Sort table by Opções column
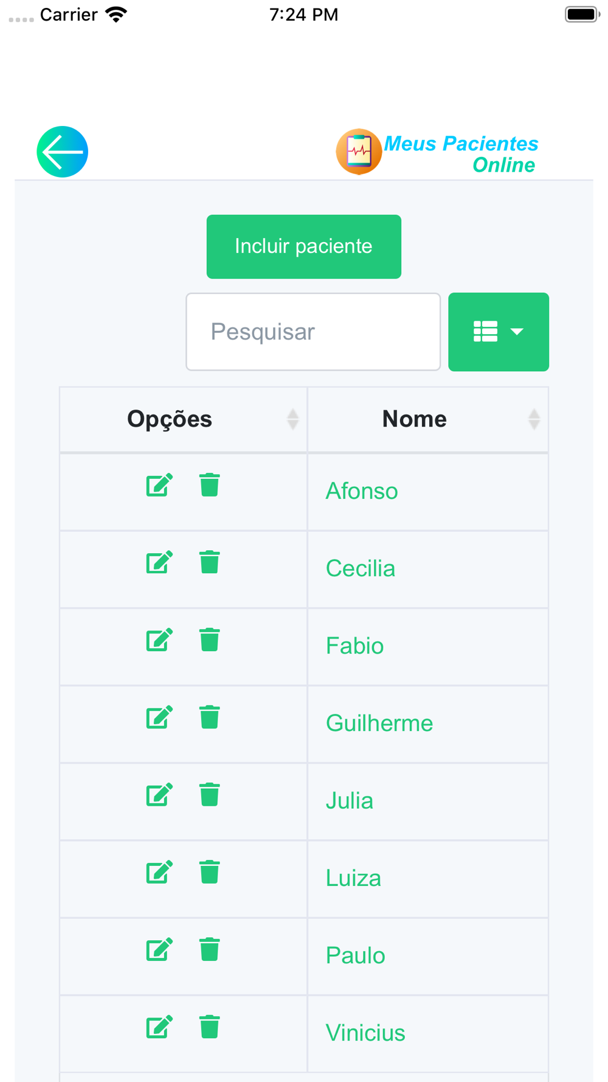608x1082 pixels. [x=184, y=419]
